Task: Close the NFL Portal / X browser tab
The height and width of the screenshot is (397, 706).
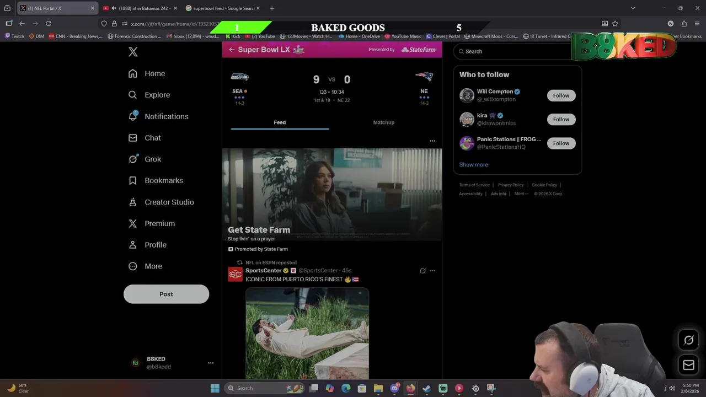Action: 92,8
